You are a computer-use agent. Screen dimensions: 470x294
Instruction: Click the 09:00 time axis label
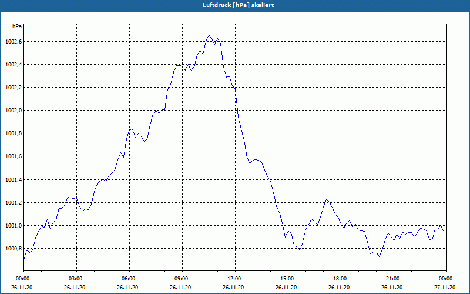point(182,279)
